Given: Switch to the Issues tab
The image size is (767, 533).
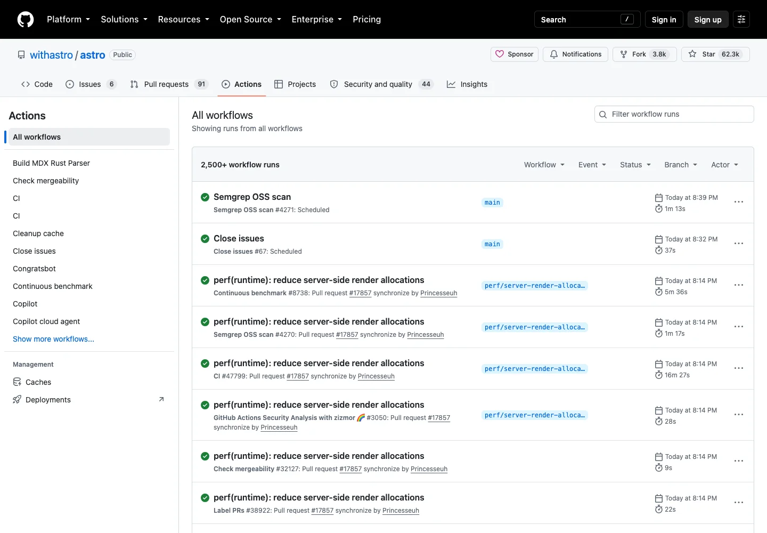Looking at the screenshot, I should pos(91,84).
